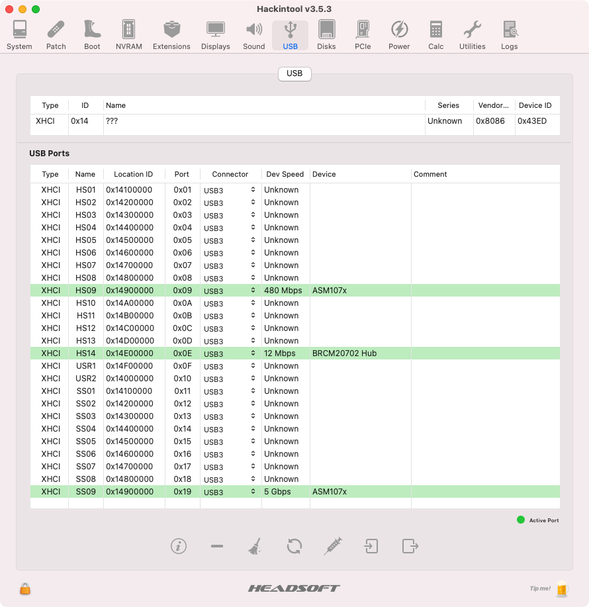The width and height of the screenshot is (589, 607).
Task: Click the broom clear all icon
Action: (x=255, y=546)
